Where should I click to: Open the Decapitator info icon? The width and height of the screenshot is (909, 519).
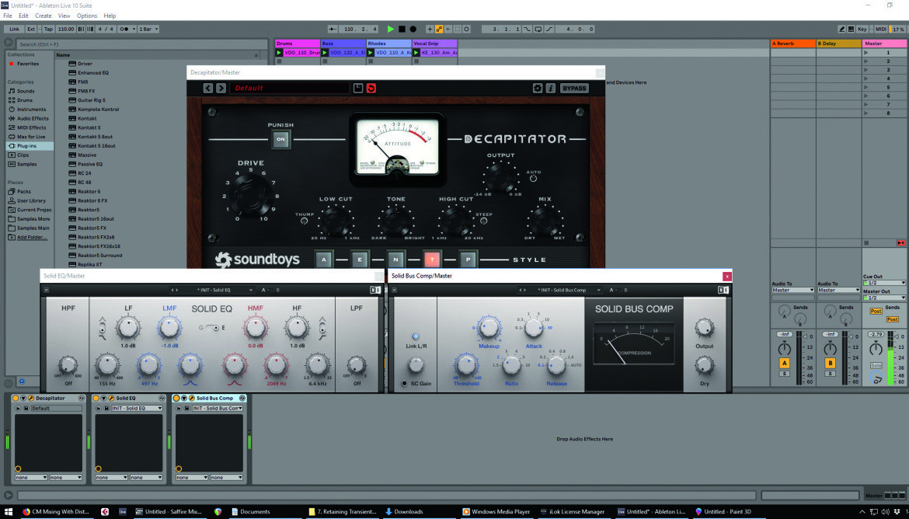550,88
